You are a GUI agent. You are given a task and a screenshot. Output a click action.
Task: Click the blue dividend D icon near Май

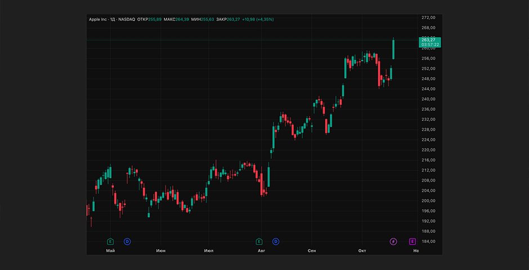tap(127, 241)
